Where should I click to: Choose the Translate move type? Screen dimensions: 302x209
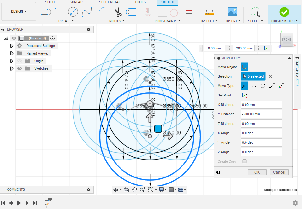pyautogui.click(x=253, y=86)
